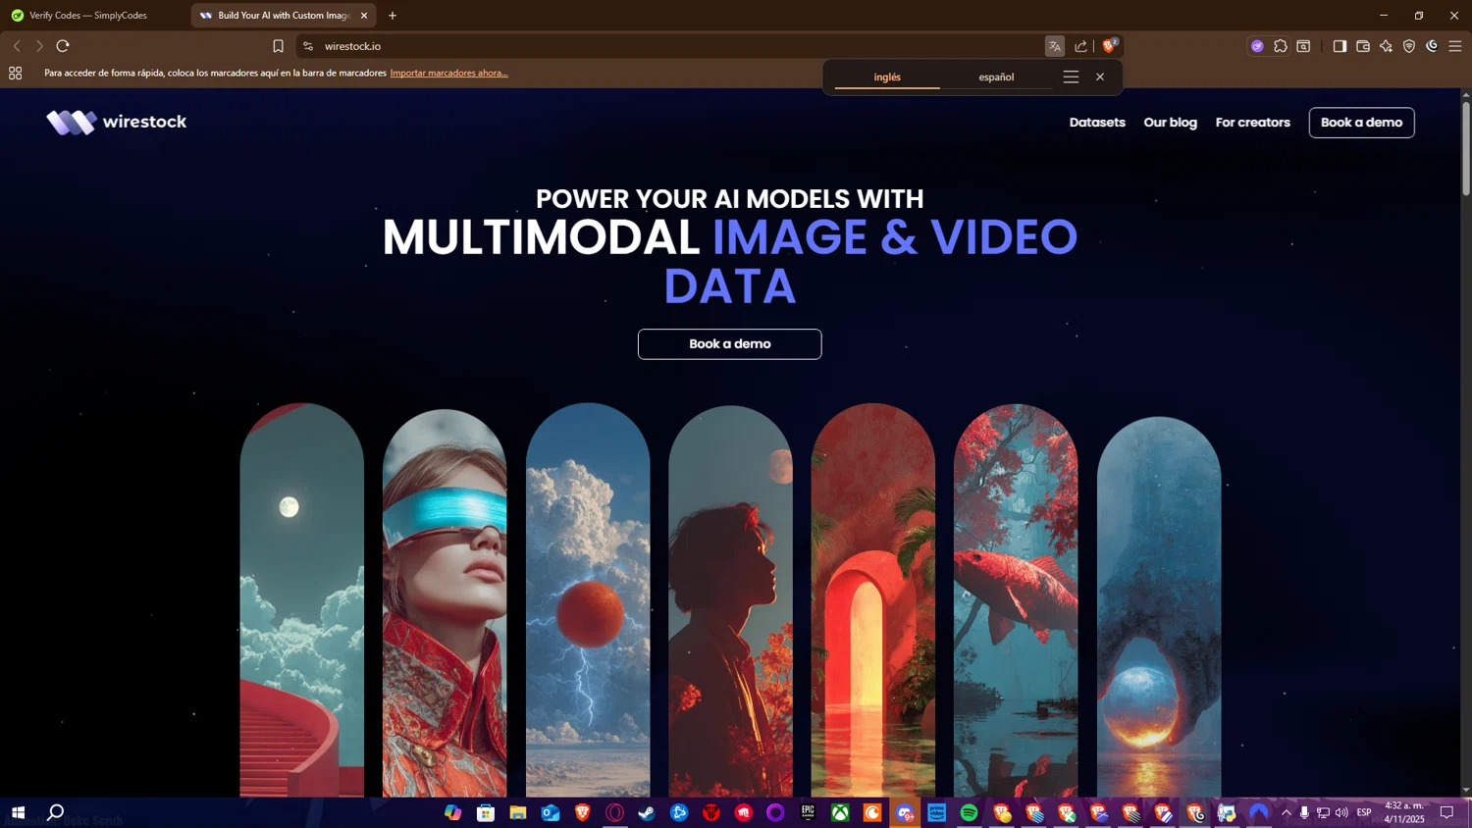View site information icon in address bar

pos(308,46)
